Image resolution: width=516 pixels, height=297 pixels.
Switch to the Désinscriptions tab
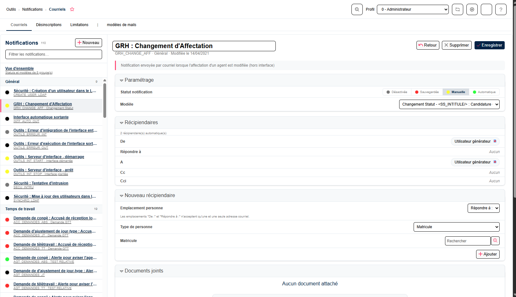[49, 25]
